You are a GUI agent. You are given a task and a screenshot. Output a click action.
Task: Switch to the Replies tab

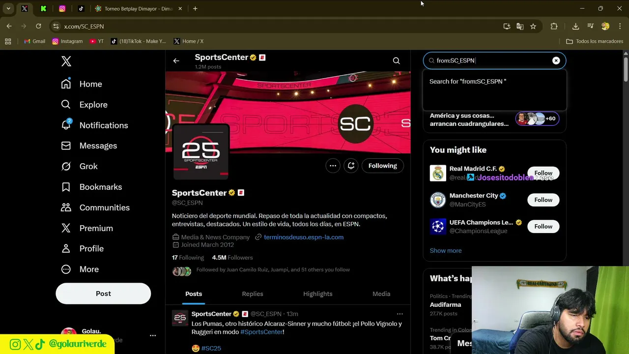click(253, 294)
